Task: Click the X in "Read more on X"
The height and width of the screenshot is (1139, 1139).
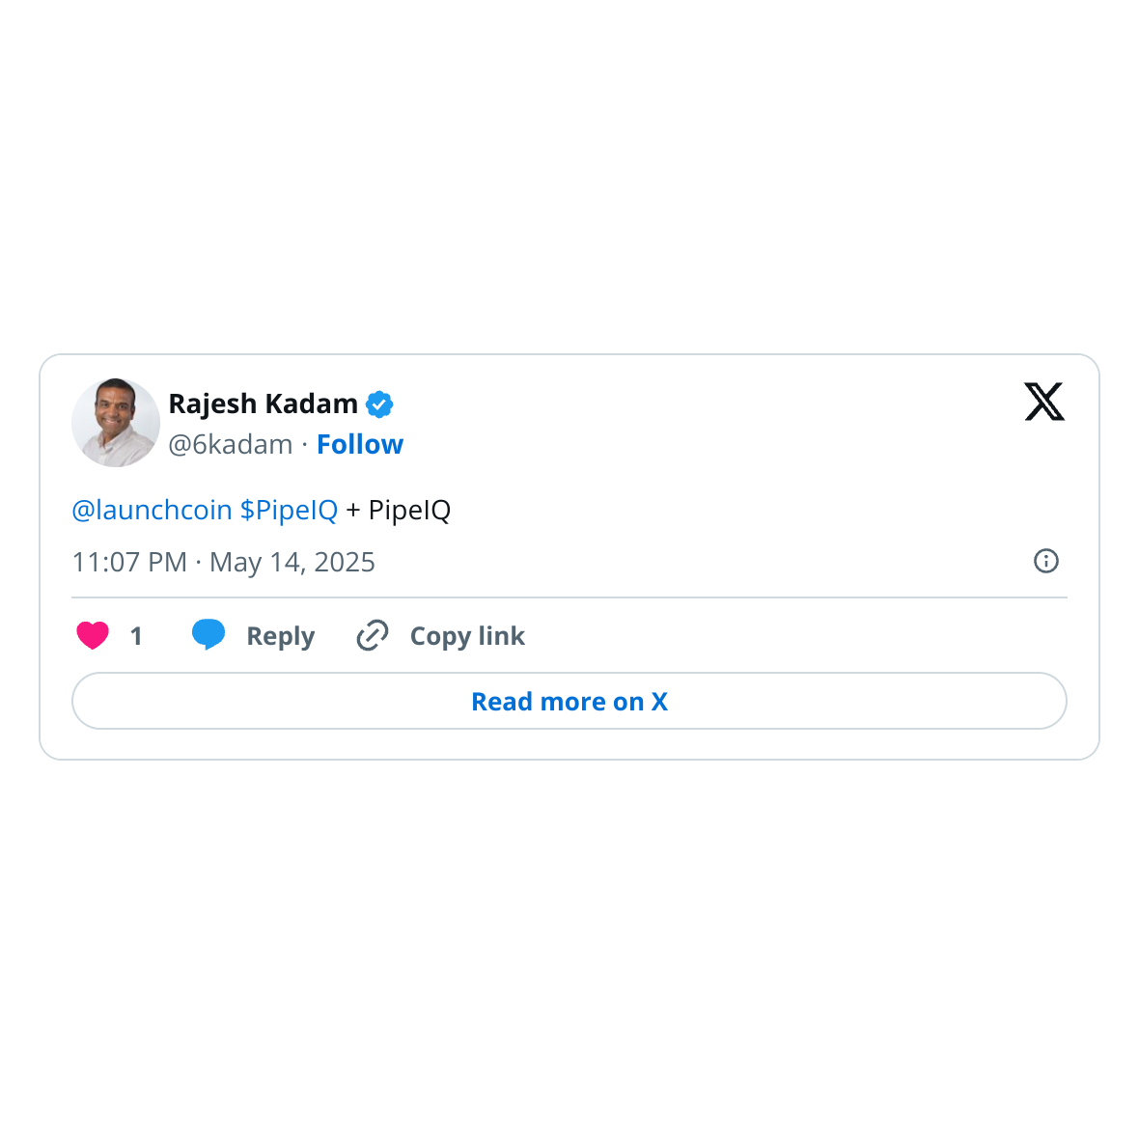Action: coord(659,702)
